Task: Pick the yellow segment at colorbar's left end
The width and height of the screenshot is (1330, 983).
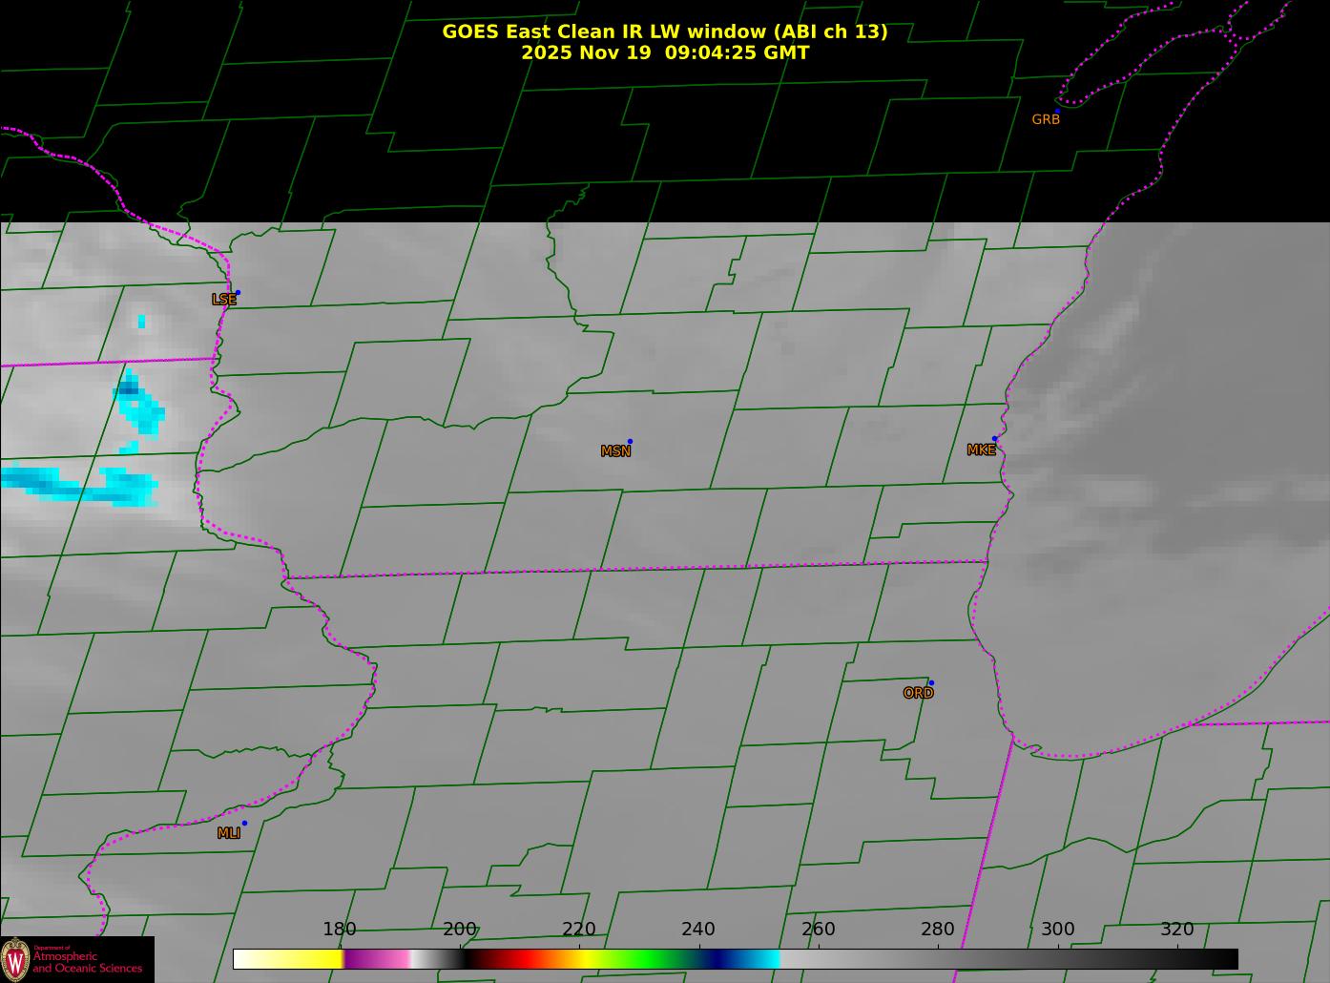Action: click(x=305, y=959)
